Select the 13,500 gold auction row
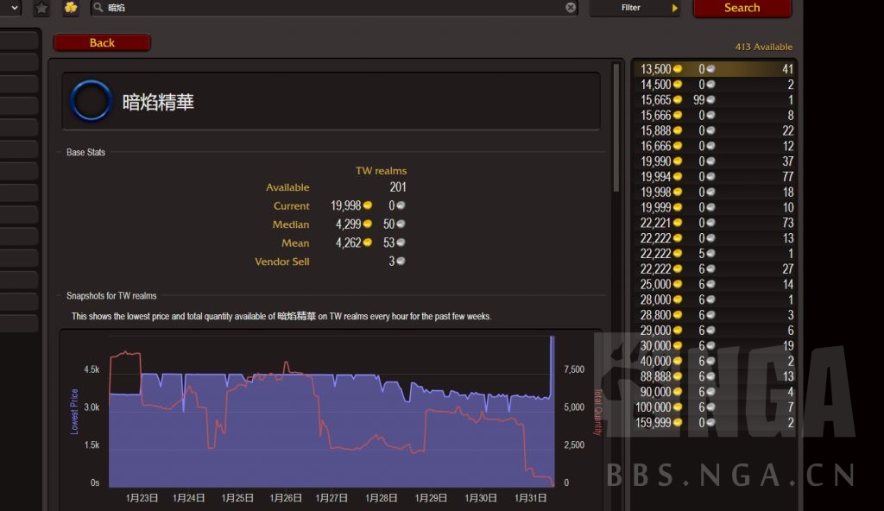Image resolution: width=884 pixels, height=511 pixels. 715,69
